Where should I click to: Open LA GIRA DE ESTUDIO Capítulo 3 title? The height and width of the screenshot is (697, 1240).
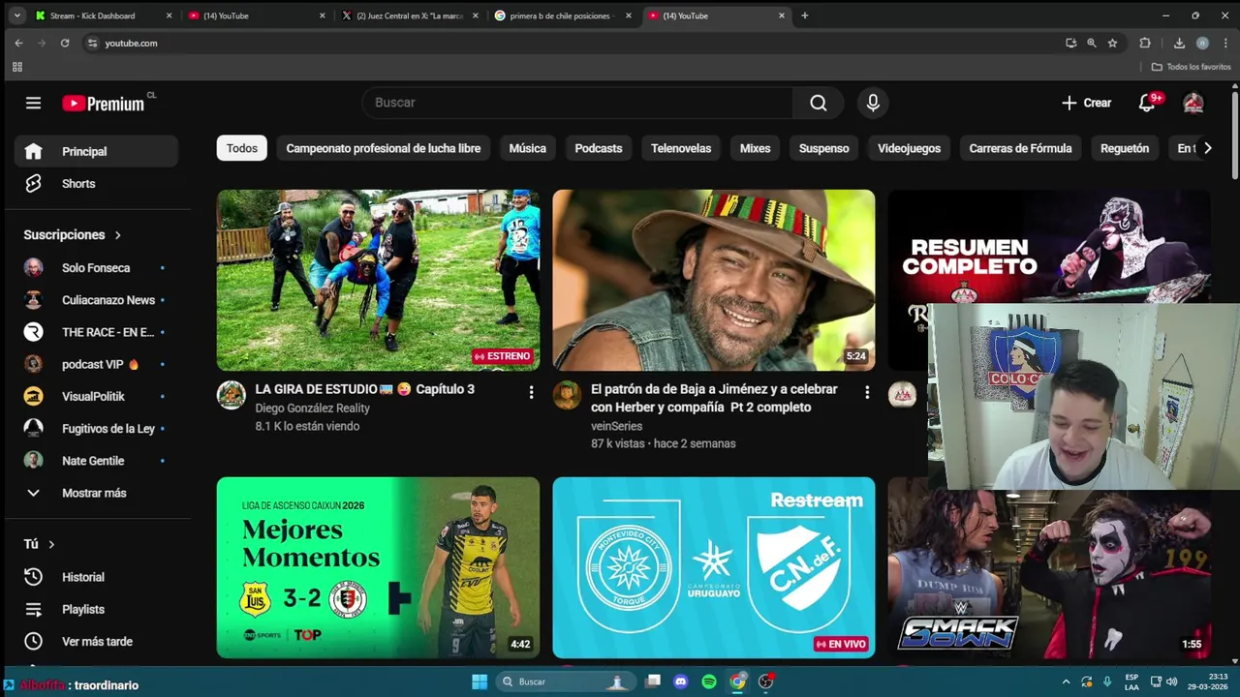point(365,389)
